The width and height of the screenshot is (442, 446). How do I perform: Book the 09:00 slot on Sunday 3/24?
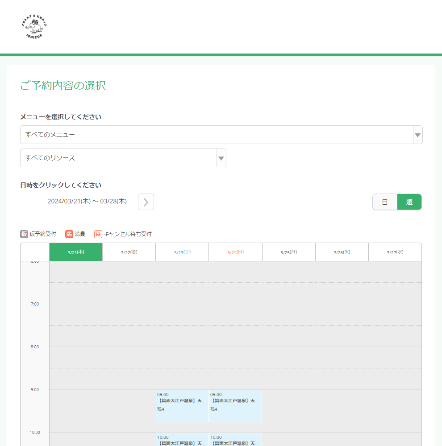(235, 406)
